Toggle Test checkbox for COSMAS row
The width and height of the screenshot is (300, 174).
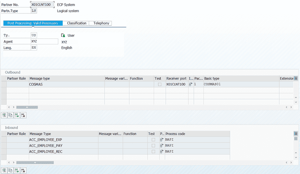pyautogui.click(x=160, y=84)
